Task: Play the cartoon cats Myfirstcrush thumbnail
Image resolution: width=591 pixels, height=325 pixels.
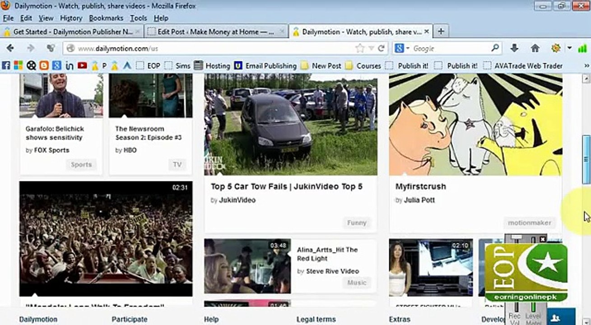Action: click(476, 125)
